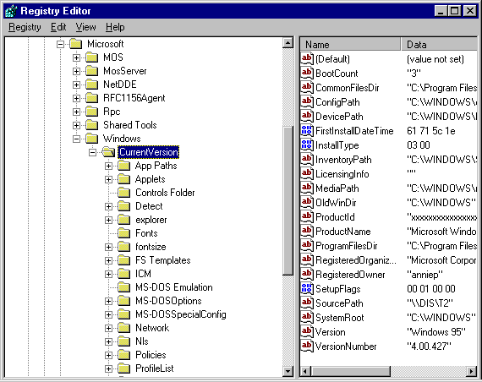The width and height of the screenshot is (482, 382).
Task: Expand the MS-DOSOptions key
Action: click(x=108, y=301)
